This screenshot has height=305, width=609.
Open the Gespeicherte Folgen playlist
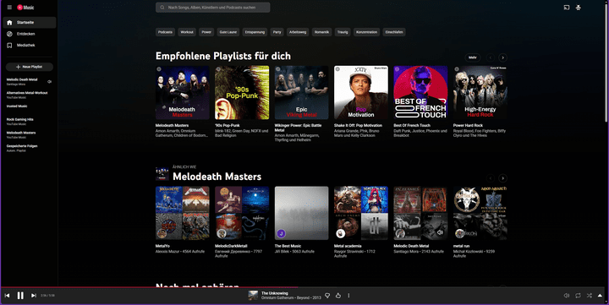coord(22,148)
